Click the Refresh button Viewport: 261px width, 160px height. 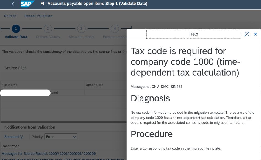click(x=10, y=16)
